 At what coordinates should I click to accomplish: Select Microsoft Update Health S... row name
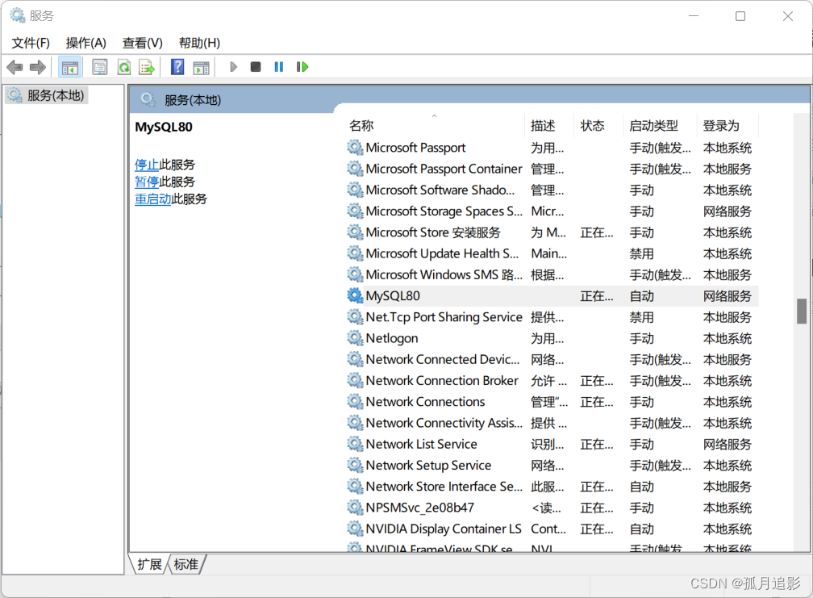[x=442, y=253]
